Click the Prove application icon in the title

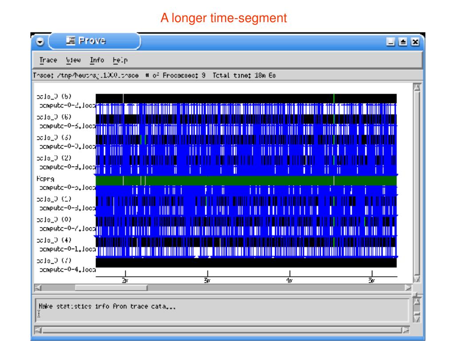coord(71,40)
